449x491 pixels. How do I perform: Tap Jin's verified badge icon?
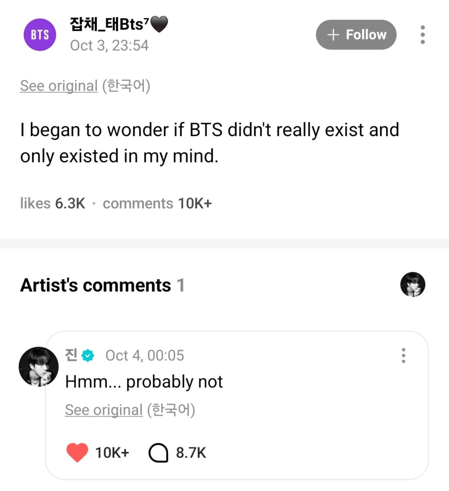point(88,356)
